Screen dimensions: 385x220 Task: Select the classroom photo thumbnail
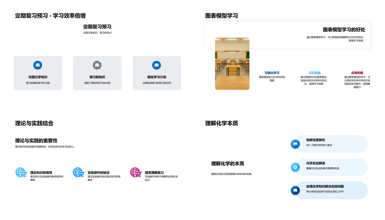[232, 63]
